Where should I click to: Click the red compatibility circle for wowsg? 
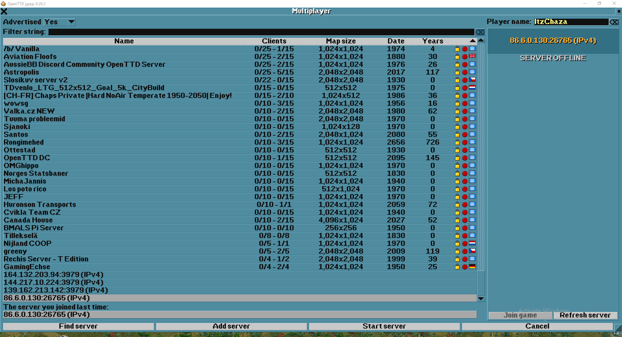point(465,103)
